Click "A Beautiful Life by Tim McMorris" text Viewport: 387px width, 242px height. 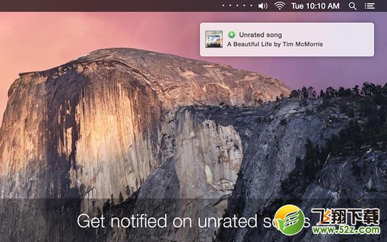point(275,44)
